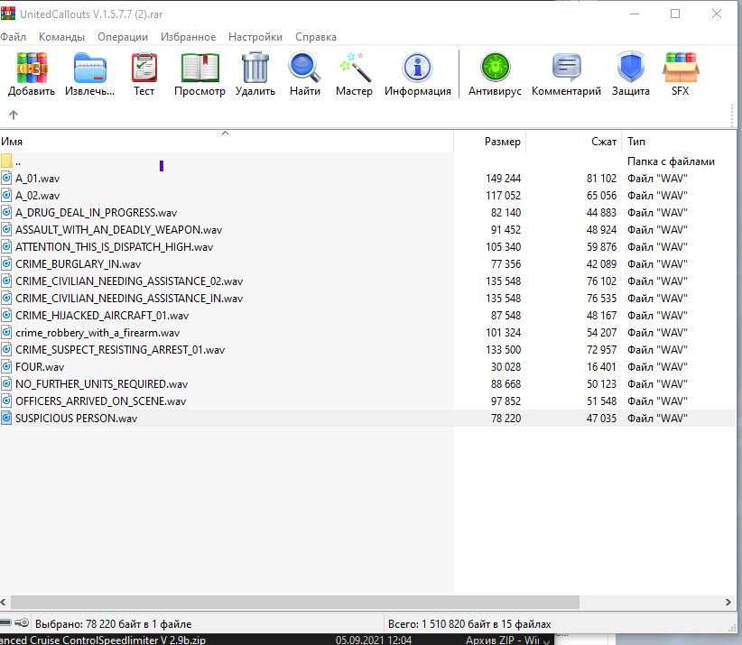Select CRIME_SUSPECT_RESISTING_ARREST_01.wav
The height and width of the screenshot is (645, 742).
(x=120, y=350)
